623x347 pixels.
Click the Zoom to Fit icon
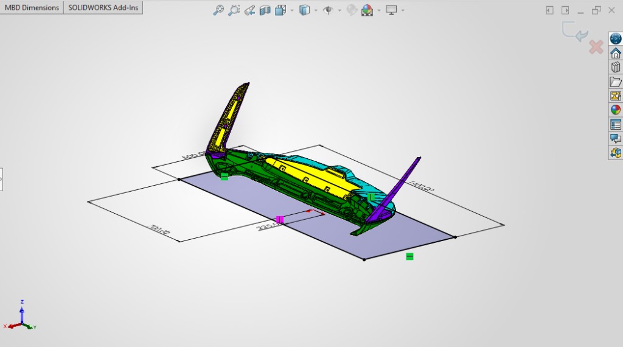[x=218, y=10]
